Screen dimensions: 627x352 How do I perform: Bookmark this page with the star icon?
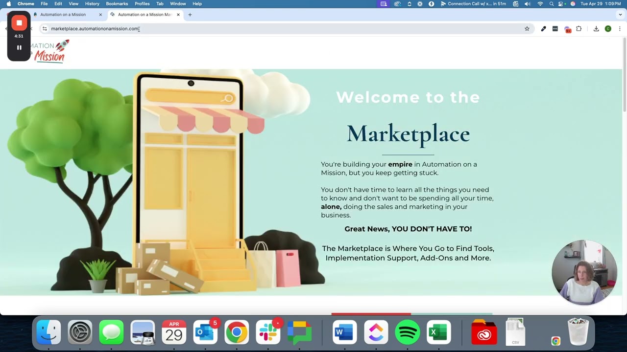pos(527,29)
